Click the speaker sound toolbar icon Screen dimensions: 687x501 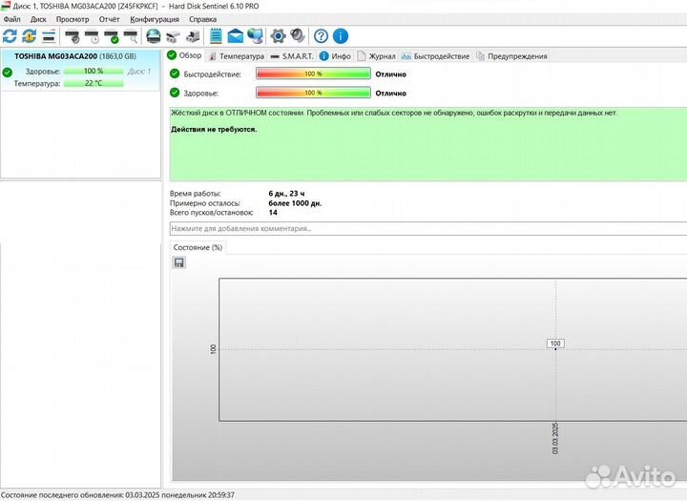point(297,36)
